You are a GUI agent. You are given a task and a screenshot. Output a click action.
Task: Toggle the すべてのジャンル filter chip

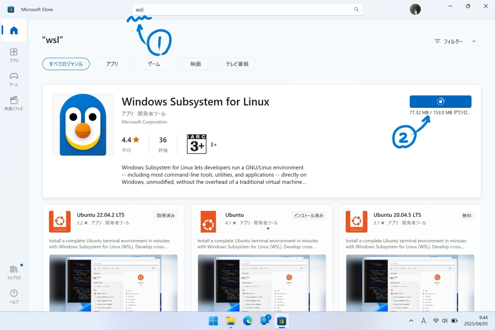(x=66, y=64)
